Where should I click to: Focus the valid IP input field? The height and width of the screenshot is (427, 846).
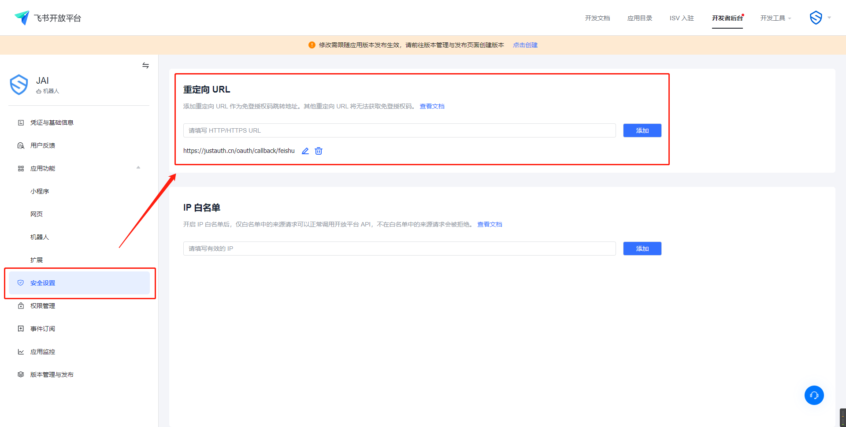click(x=399, y=249)
